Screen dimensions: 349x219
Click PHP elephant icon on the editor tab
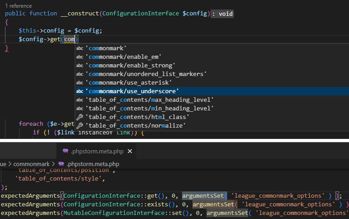(x=66, y=151)
